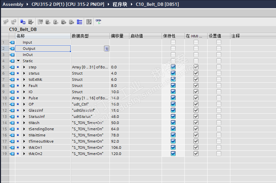The image size is (276, 183).
Task: Select the InOut name cell
Action: tap(43, 55)
